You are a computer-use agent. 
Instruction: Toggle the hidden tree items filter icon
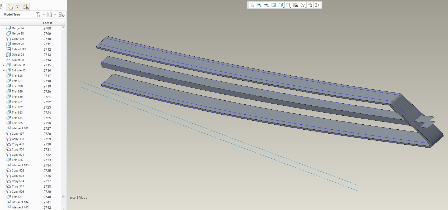click(x=62, y=14)
